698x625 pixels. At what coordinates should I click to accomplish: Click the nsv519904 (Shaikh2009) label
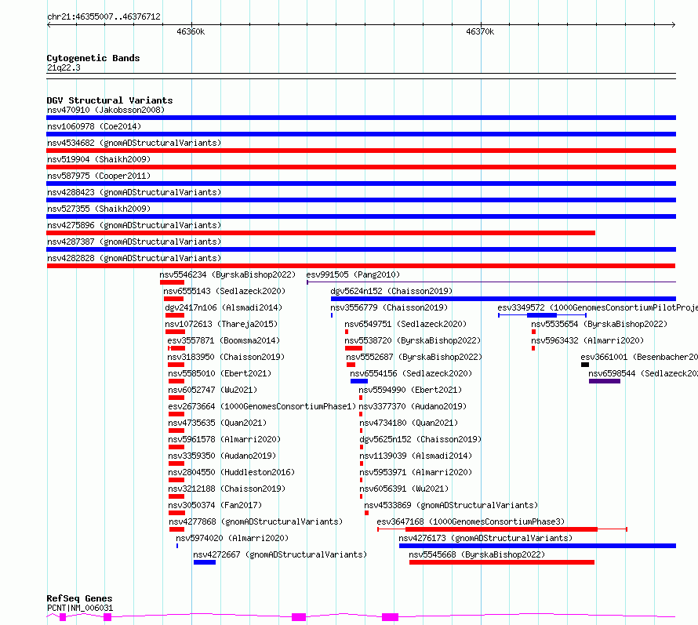pos(99,159)
